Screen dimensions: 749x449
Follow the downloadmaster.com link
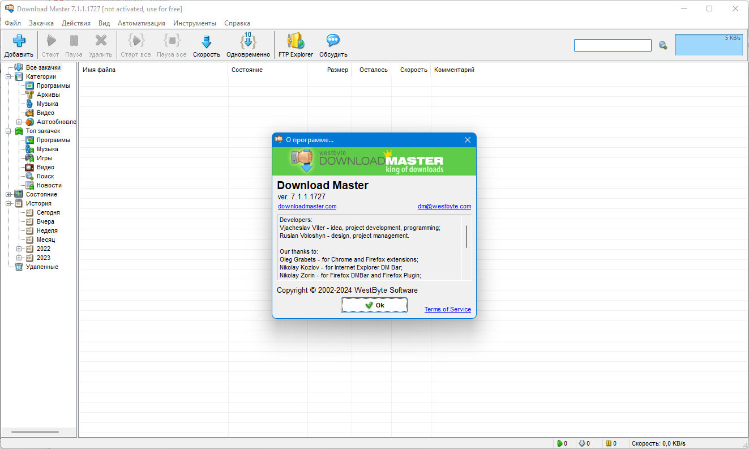coord(307,206)
